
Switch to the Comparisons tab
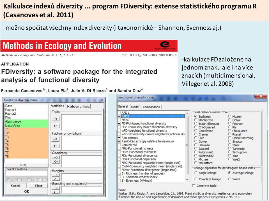[x=151, y=107]
